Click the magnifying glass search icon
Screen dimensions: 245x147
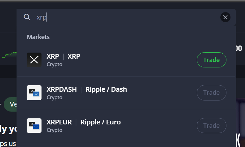click(27, 17)
